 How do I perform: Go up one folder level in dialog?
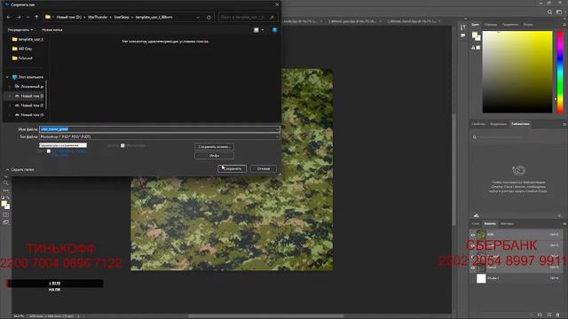coord(36,17)
